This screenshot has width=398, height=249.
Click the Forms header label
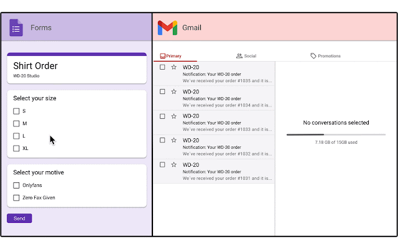(x=41, y=27)
